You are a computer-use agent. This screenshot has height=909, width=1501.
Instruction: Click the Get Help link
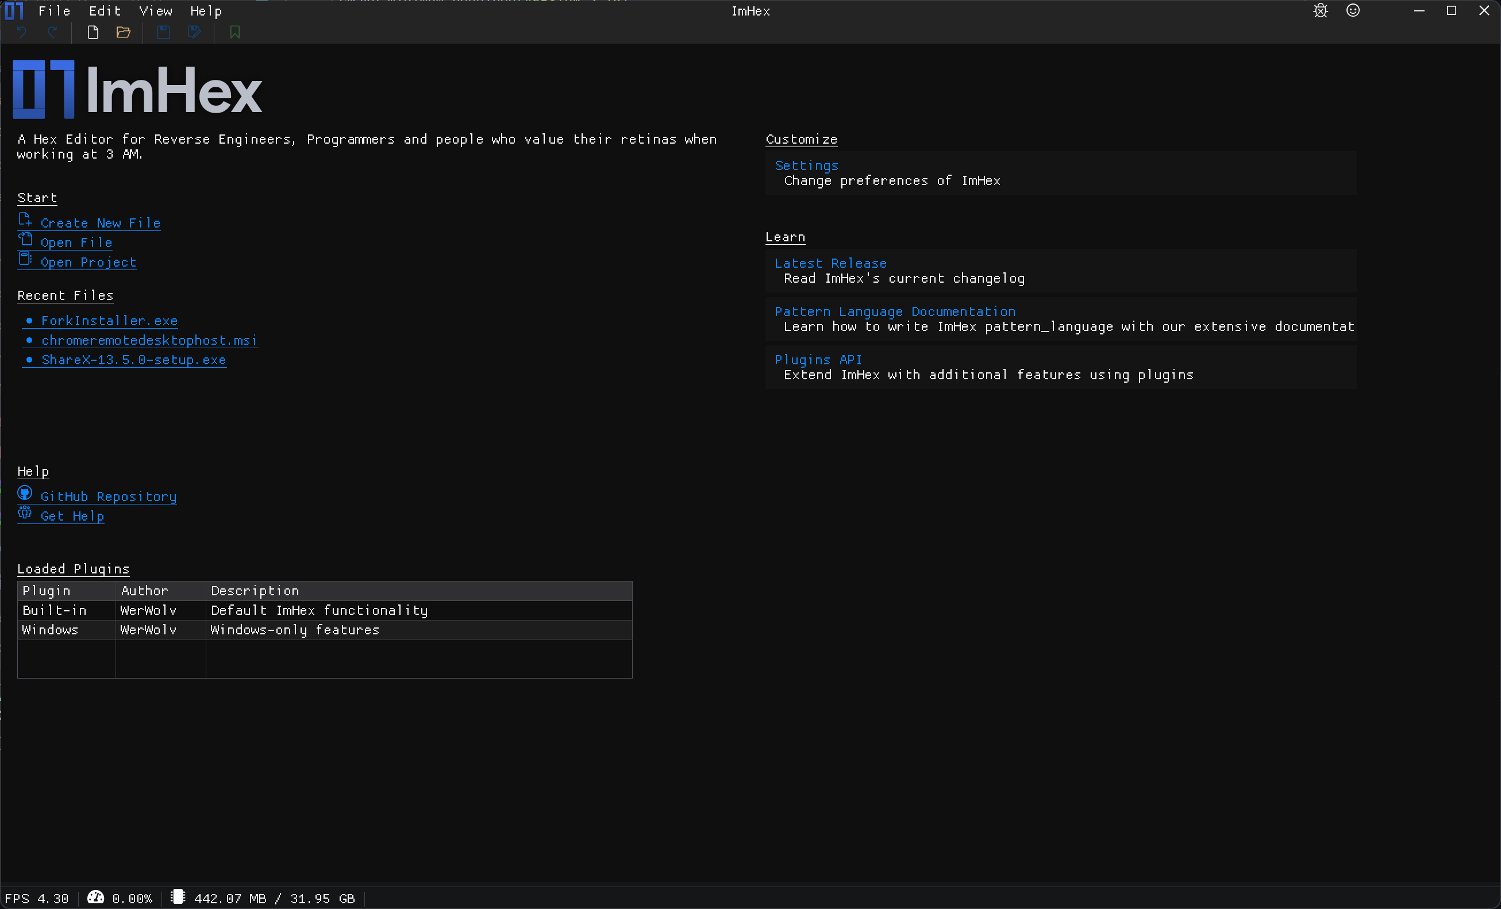click(x=72, y=516)
